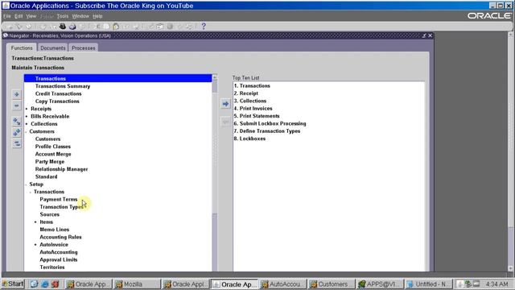Select Transaction Types in tree
Viewport: 515px width, 290px height.
(62, 207)
